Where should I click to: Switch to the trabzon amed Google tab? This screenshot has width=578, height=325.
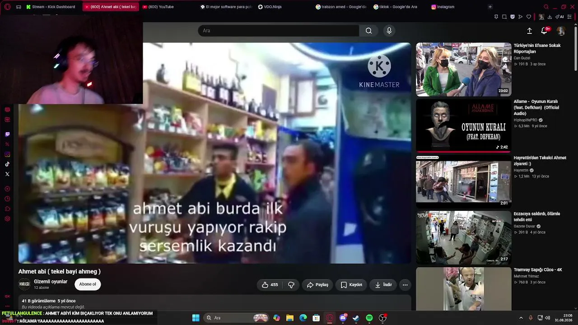(x=341, y=7)
